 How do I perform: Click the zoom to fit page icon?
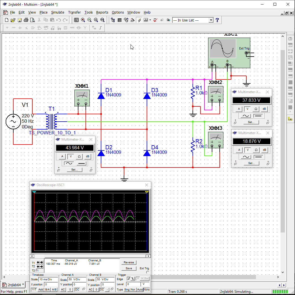(x=102, y=20)
